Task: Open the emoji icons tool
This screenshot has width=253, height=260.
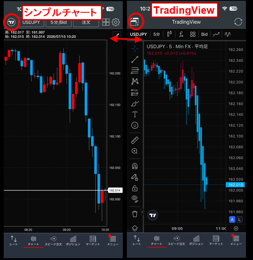Action: (x=135, y=126)
